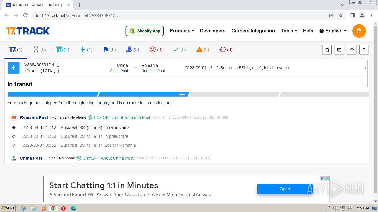This screenshot has height=212, width=378.
Task: Click the copy tracking numbers button
Action: tap(327, 50)
